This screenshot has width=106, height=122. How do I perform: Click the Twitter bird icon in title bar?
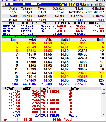point(88,5)
